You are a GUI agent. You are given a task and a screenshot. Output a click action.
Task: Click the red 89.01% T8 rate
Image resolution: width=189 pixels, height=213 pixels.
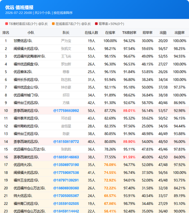click(x=129, y=111)
